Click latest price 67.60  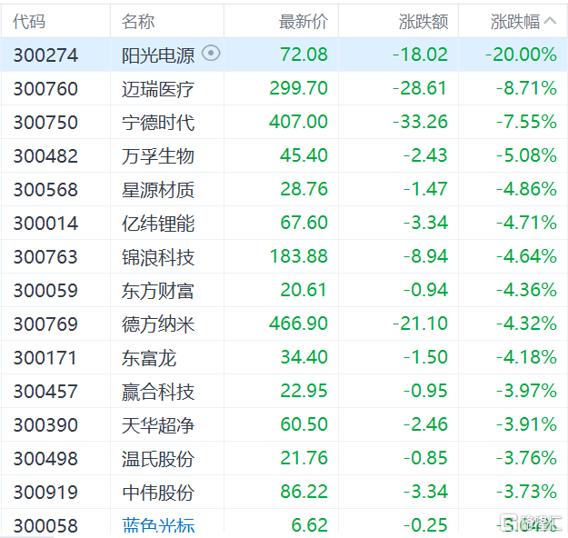(304, 222)
